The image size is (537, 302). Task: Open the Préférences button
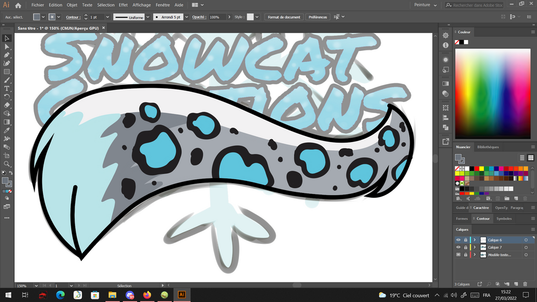(318, 17)
